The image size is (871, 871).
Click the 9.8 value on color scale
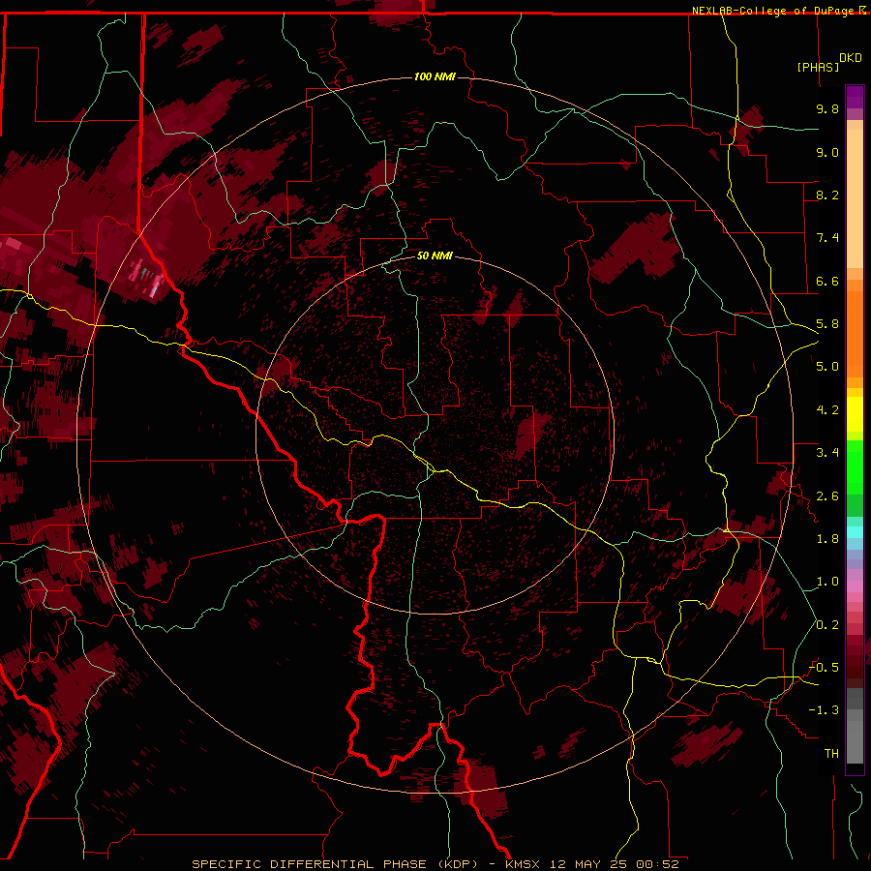pos(827,108)
